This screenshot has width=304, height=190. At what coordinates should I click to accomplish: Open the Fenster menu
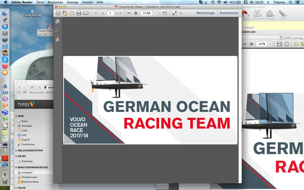(88, 2)
